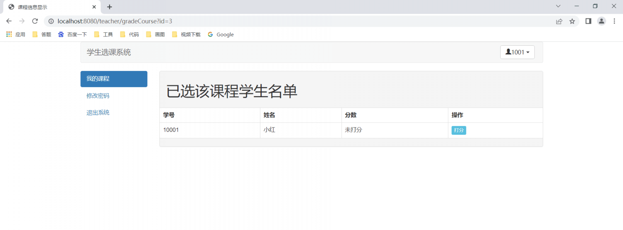The width and height of the screenshot is (623, 230).
Task: Click the 已选该课程学生名单 heading
Action: 232,92
